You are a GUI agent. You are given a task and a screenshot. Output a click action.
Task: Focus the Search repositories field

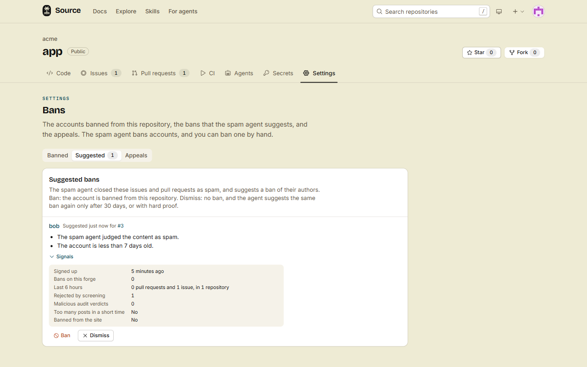tap(431, 11)
